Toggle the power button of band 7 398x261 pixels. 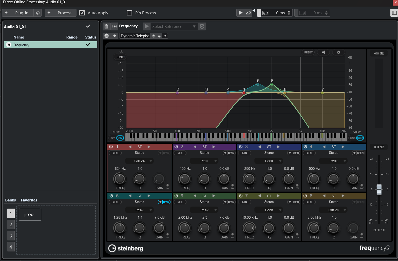click(x=241, y=196)
